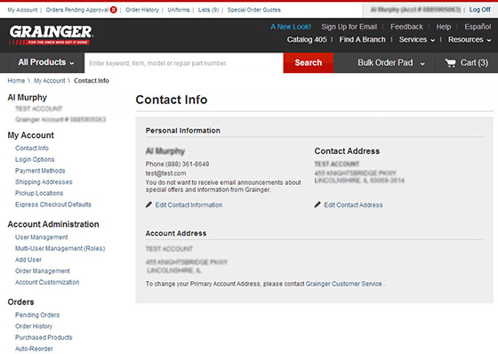Open Multi-User Management (Roles)
498x354 pixels.
coord(60,248)
